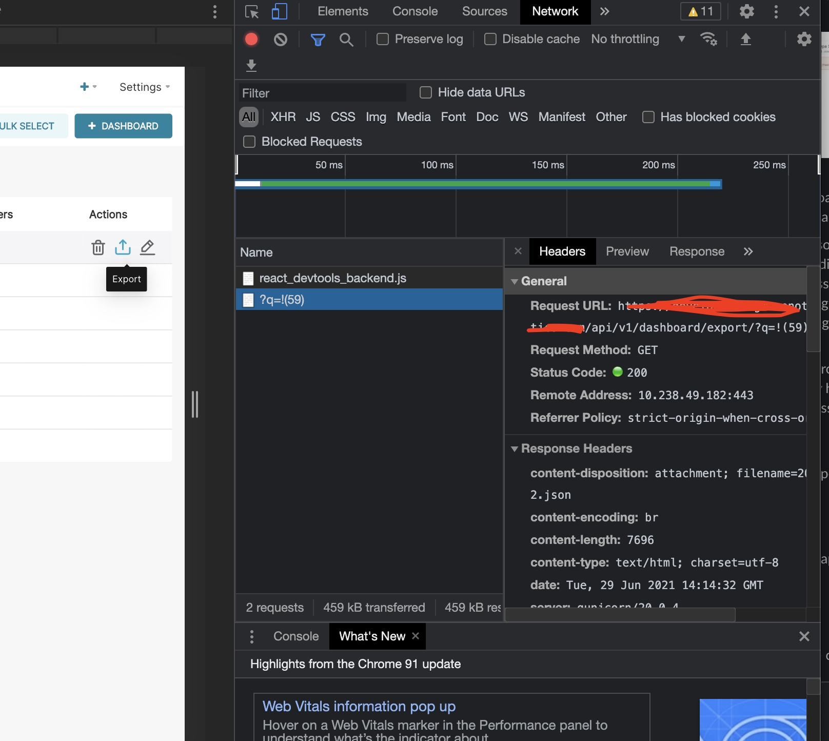Screen dimensions: 829x741
Task: Switch to the Elements tab
Action: click(x=343, y=11)
